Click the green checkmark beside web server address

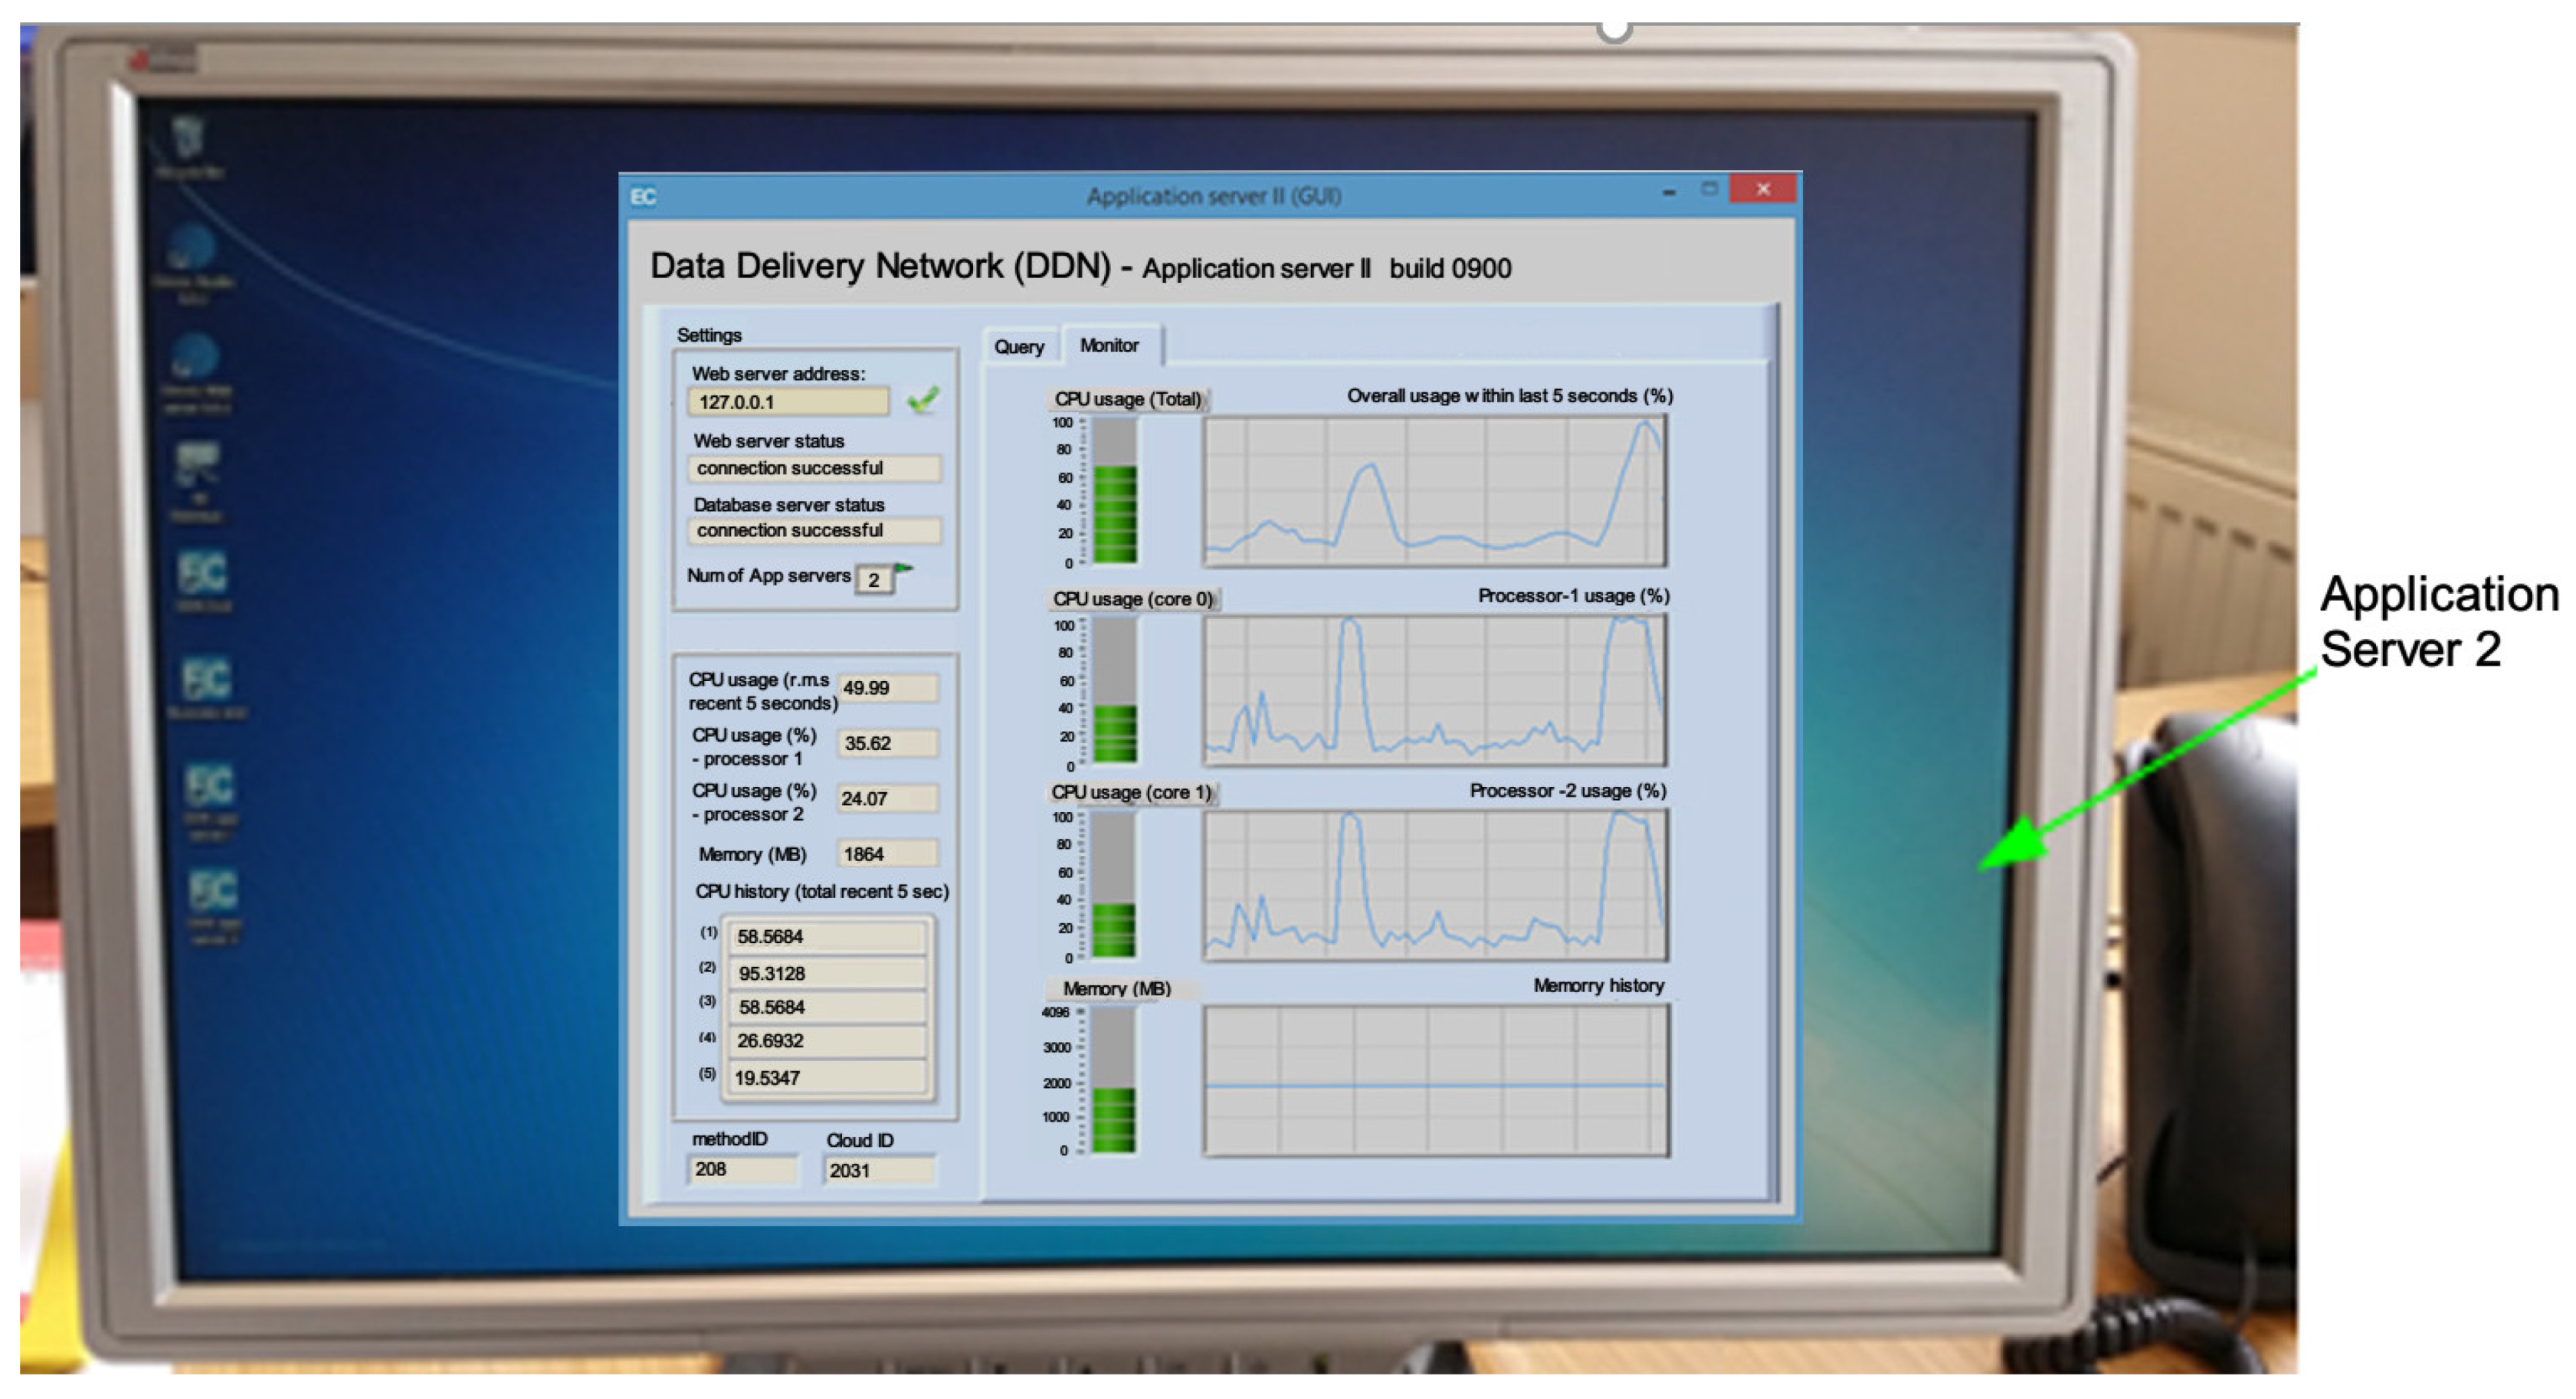pos(922,401)
